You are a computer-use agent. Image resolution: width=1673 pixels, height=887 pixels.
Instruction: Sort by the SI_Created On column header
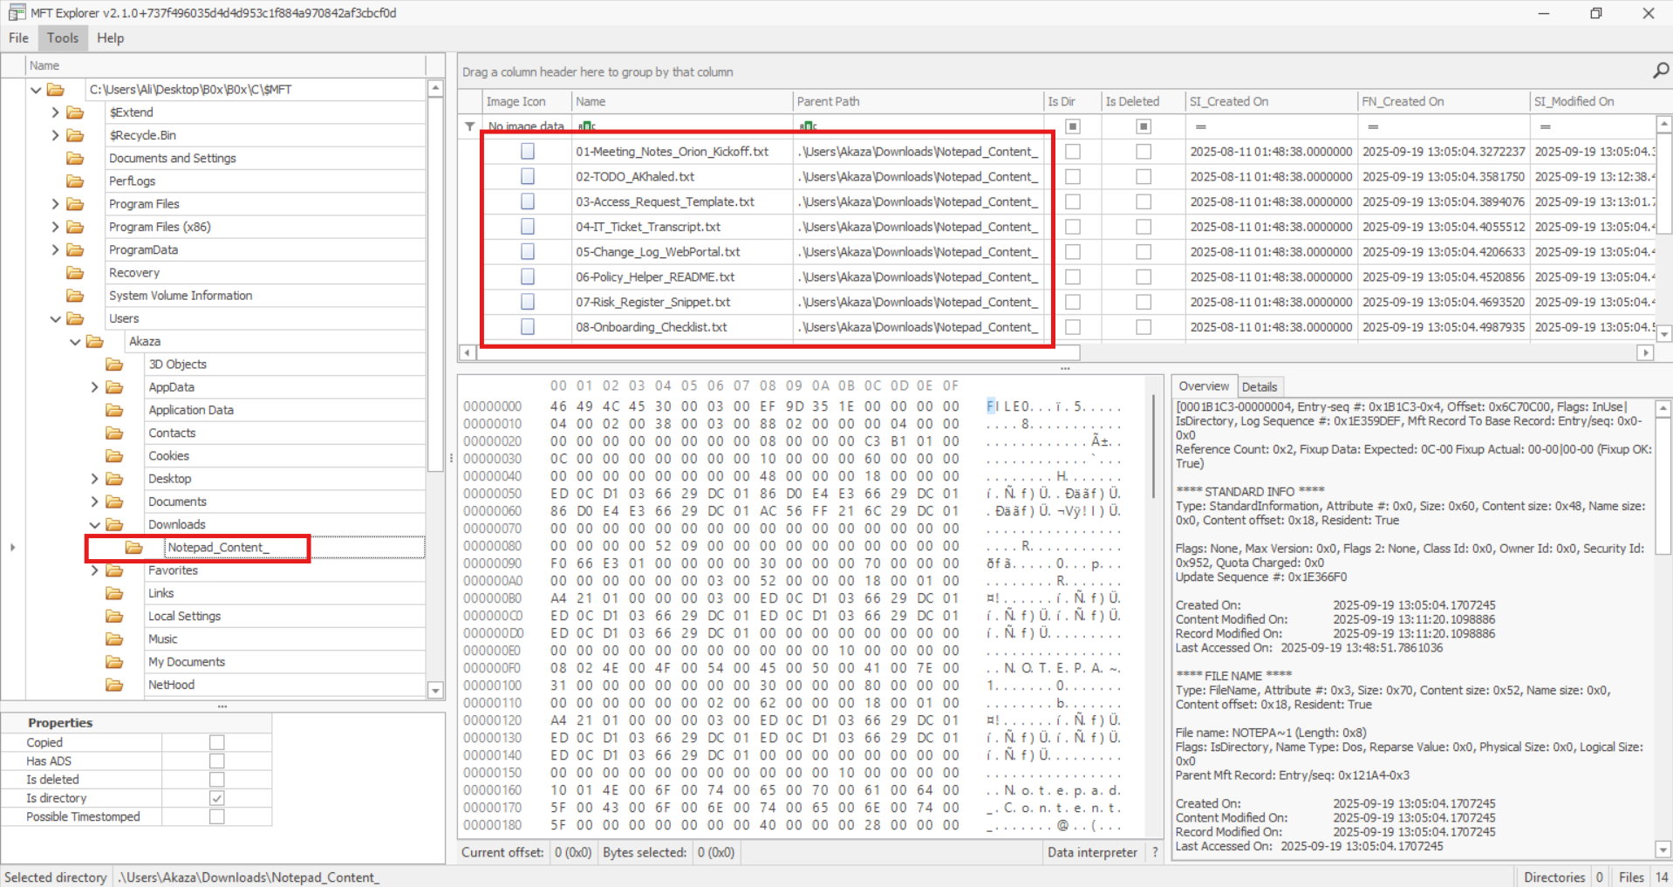point(1271,101)
